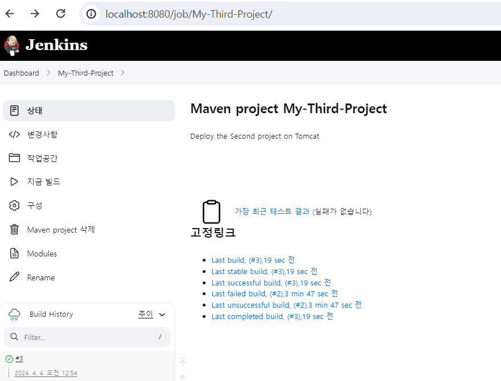The height and width of the screenshot is (381, 501).
Task: Click the 작업공간 folder icon
Action: coord(14,158)
